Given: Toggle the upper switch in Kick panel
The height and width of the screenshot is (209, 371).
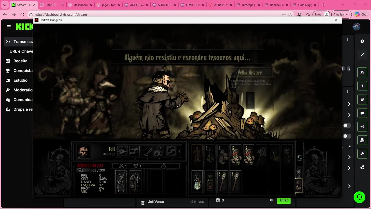Looking at the screenshot, I should pos(347,125).
